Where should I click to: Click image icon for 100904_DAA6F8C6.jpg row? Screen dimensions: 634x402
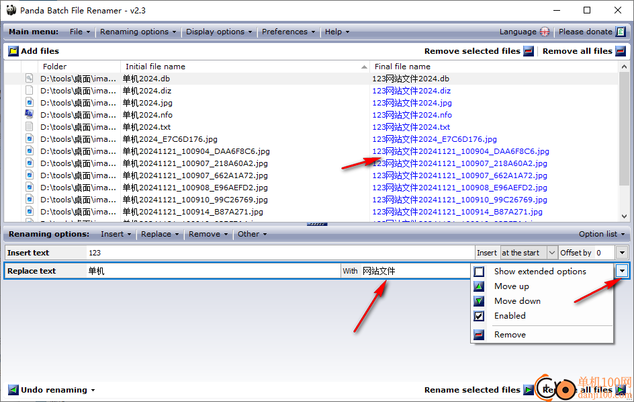29,151
